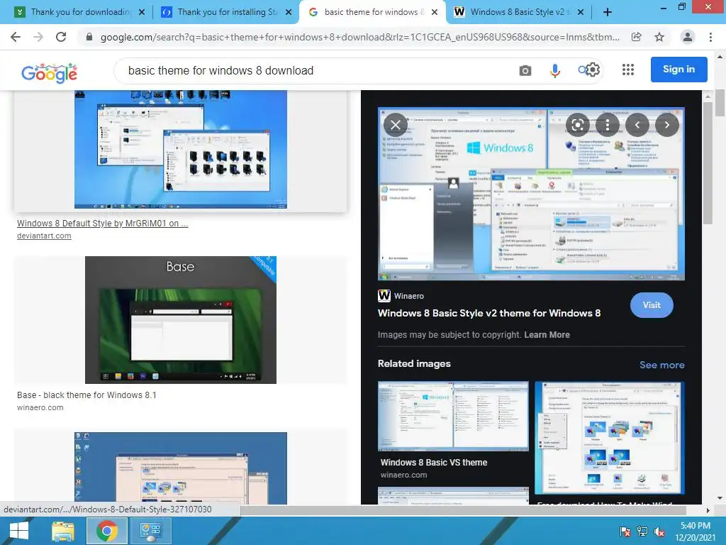
Task: Click 'deviantart.com' source text
Action: (44, 236)
